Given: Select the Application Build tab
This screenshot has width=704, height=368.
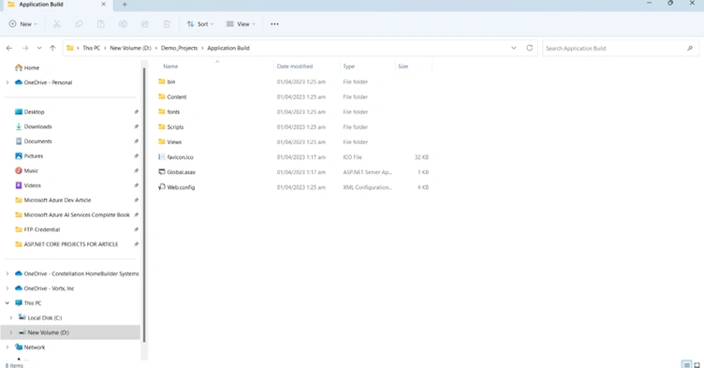Looking at the screenshot, I should [x=56, y=5].
